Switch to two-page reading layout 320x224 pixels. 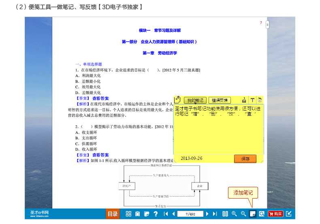[x=225, y=214]
